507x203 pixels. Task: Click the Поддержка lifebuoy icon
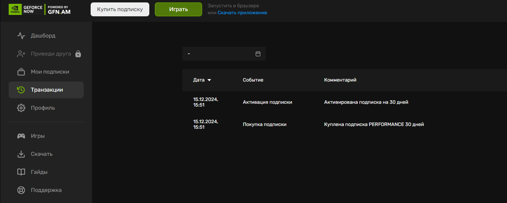[21, 190]
